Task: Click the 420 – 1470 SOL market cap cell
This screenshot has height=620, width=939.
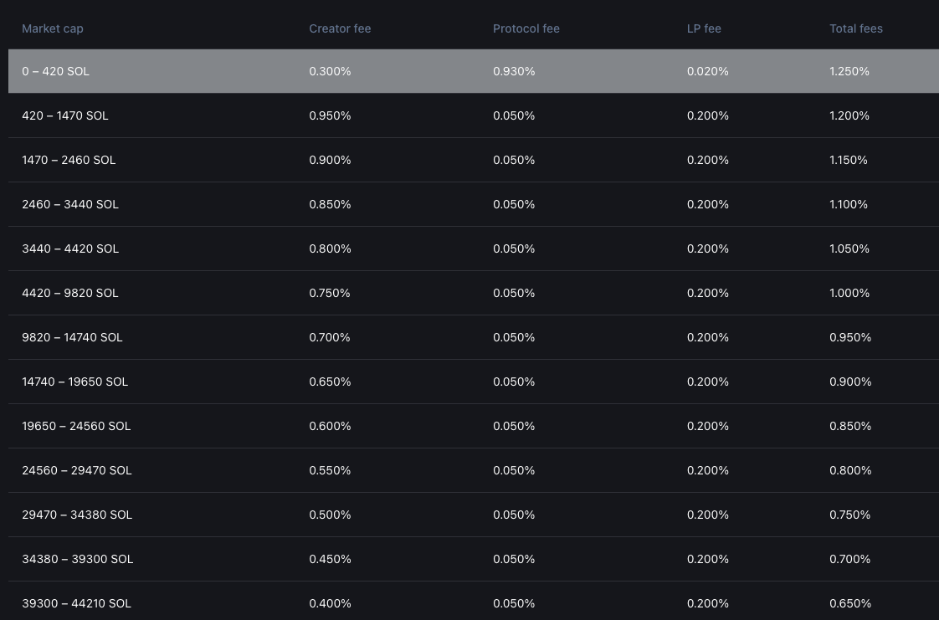Action: 65,115
